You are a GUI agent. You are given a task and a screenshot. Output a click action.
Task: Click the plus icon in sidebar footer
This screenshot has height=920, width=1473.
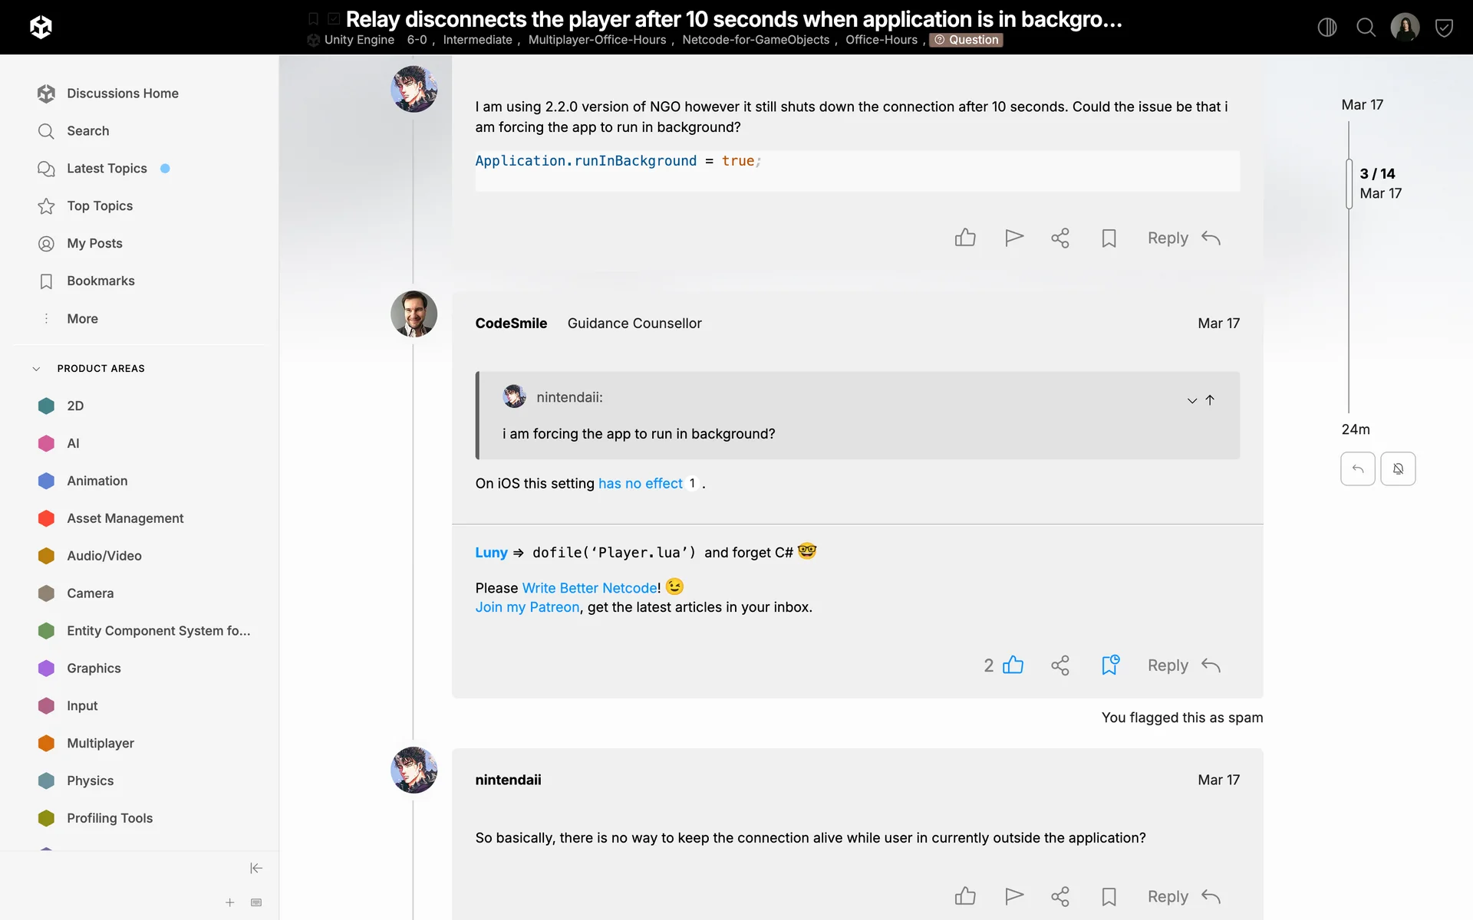click(x=229, y=902)
